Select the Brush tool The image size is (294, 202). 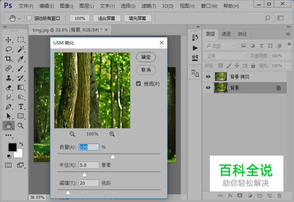[x=21, y=68]
